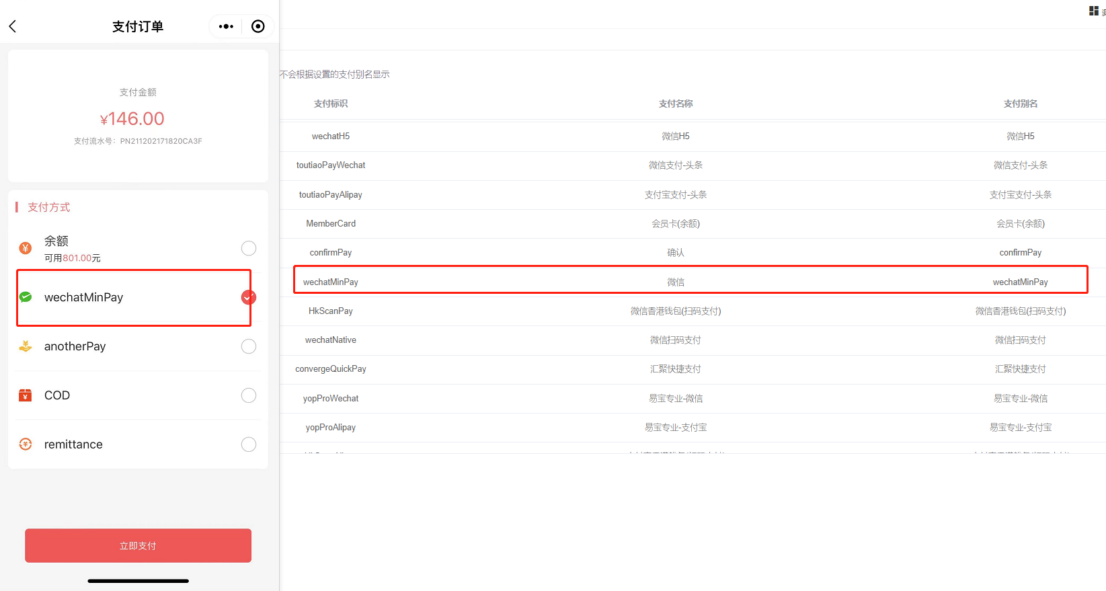1106x591 pixels.
Task: Choose COD radio button
Action: (249, 395)
